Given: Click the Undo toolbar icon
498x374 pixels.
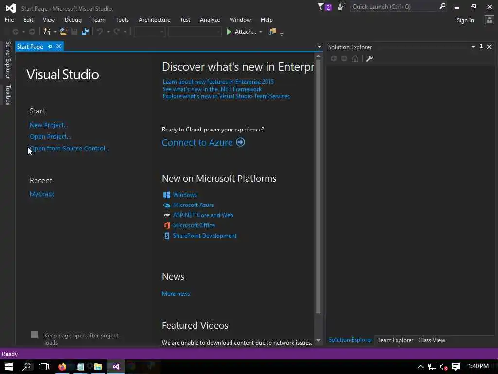Looking at the screenshot, I should 100,32.
